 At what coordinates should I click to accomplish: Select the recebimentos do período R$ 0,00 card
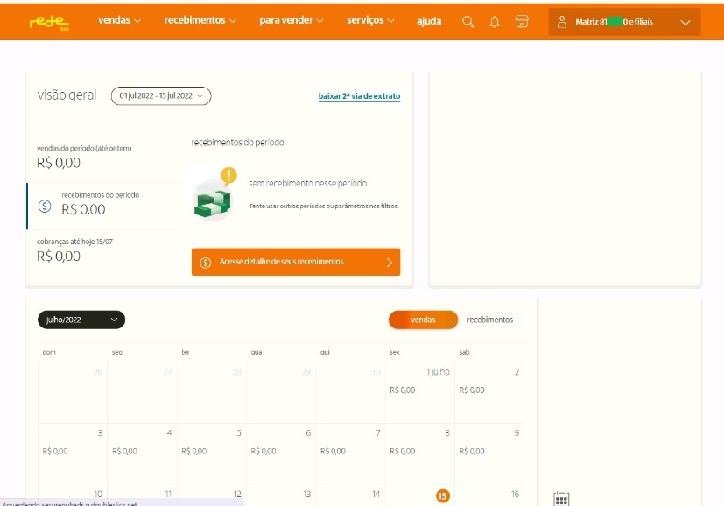105,206
